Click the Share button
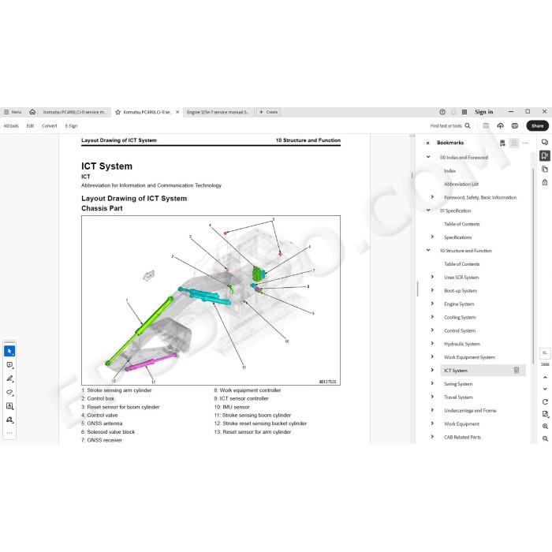The height and width of the screenshot is (552, 552). pos(537,125)
